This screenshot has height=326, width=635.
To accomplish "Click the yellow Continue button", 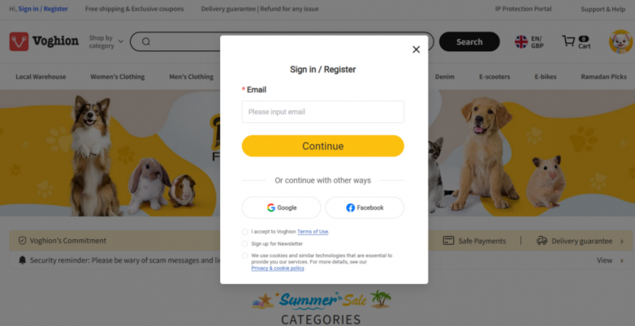I will [x=322, y=146].
